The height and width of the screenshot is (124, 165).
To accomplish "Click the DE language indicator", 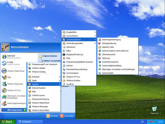I will pos(142,122).
